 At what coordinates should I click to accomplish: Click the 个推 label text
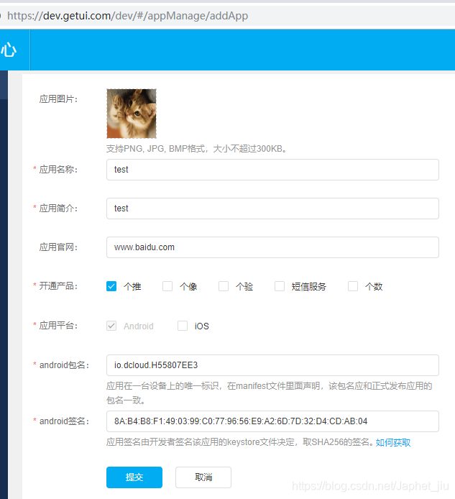pyautogui.click(x=132, y=286)
